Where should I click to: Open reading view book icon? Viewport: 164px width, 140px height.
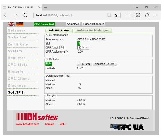[x=109, y=15]
